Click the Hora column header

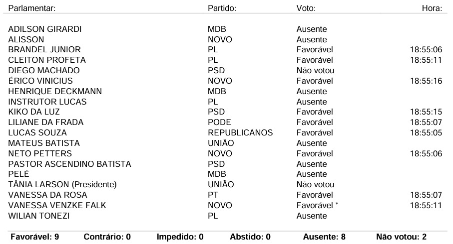(432, 8)
